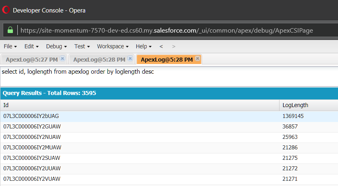Open the Help menu
Screen dimensions: 338x186
(x=144, y=47)
